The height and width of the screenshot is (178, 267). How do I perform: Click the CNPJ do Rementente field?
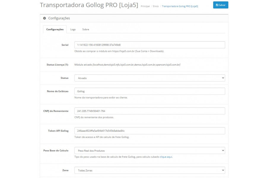point(150,111)
